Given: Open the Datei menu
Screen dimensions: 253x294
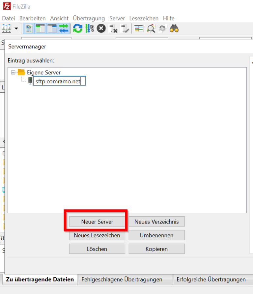Looking at the screenshot, I should pos(9,18).
